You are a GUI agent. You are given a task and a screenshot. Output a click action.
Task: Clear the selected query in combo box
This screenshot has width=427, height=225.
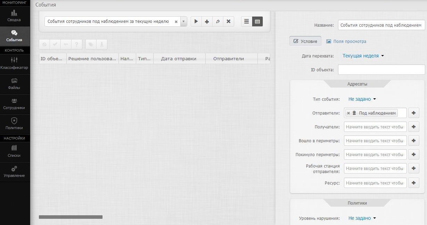(176, 22)
